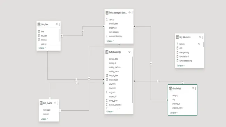Select week no field in dim_date

pos(44,44)
